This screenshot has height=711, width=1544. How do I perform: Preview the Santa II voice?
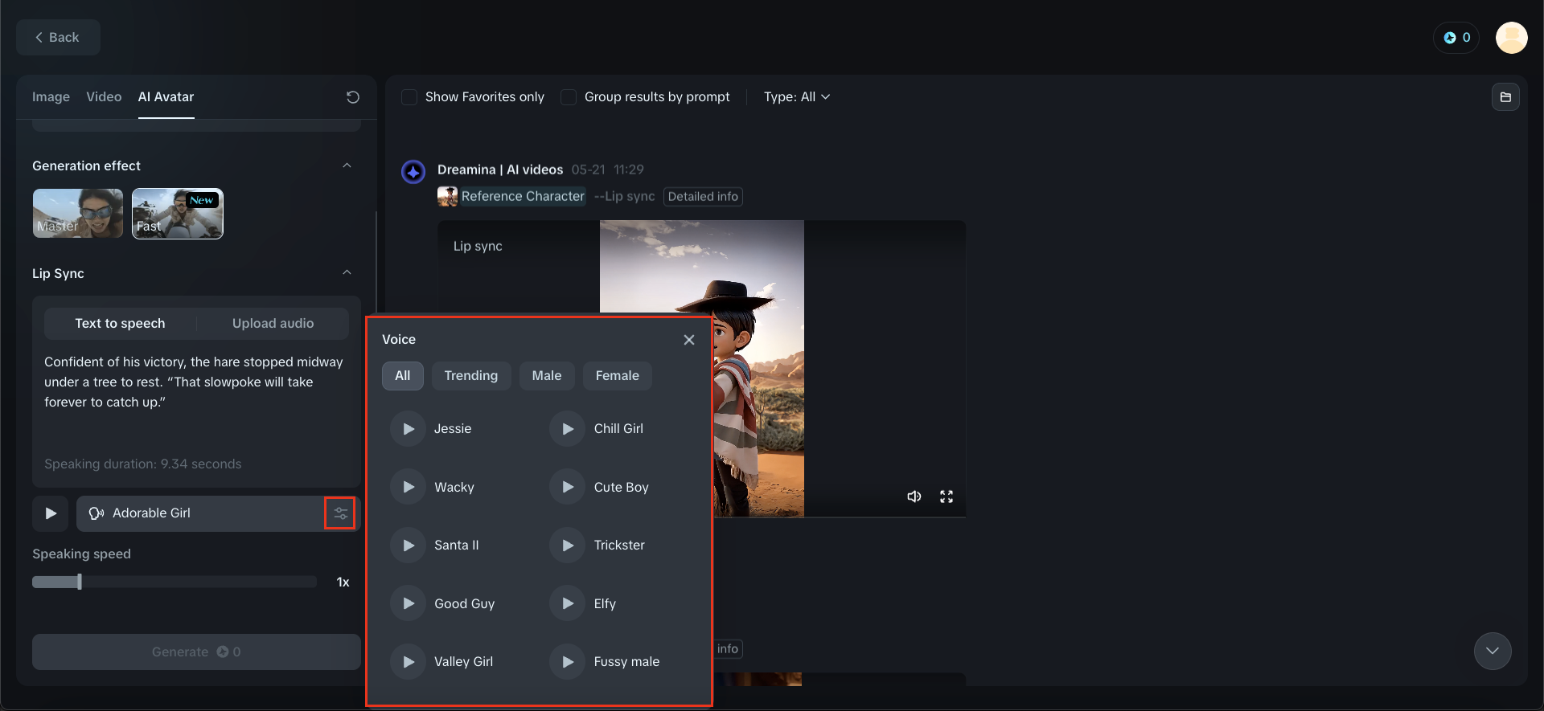click(409, 546)
